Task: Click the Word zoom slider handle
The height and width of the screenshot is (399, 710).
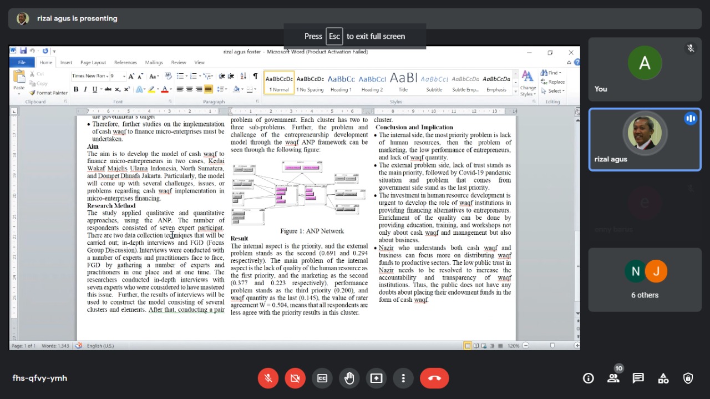Action: (552, 346)
